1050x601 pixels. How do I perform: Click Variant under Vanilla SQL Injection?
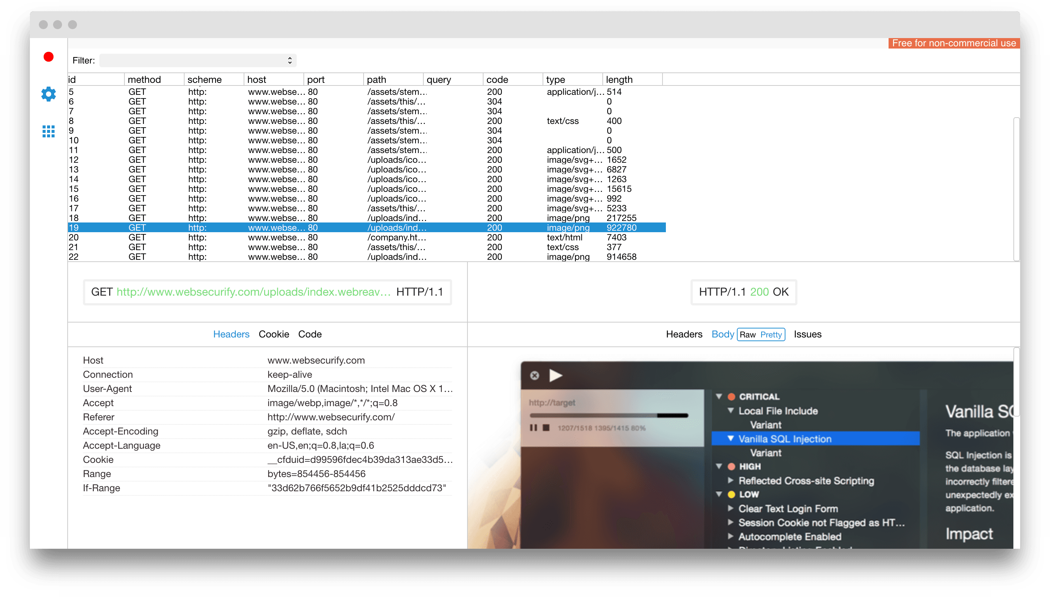tap(765, 453)
